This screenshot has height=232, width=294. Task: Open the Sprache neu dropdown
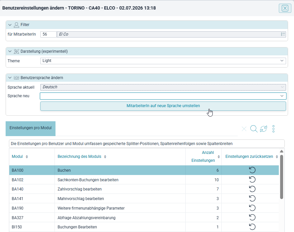point(163,96)
